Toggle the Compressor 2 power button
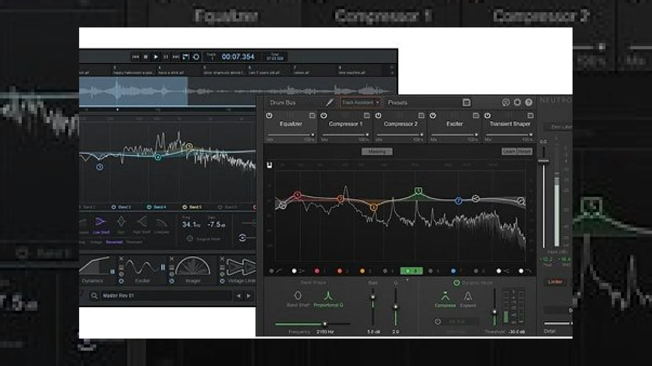The width and height of the screenshot is (652, 366). pyautogui.click(x=378, y=116)
